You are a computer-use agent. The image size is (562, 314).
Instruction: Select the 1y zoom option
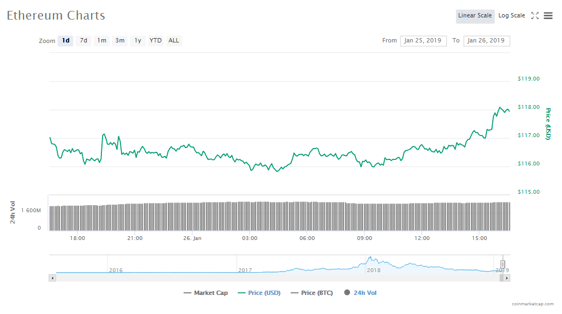(x=138, y=41)
